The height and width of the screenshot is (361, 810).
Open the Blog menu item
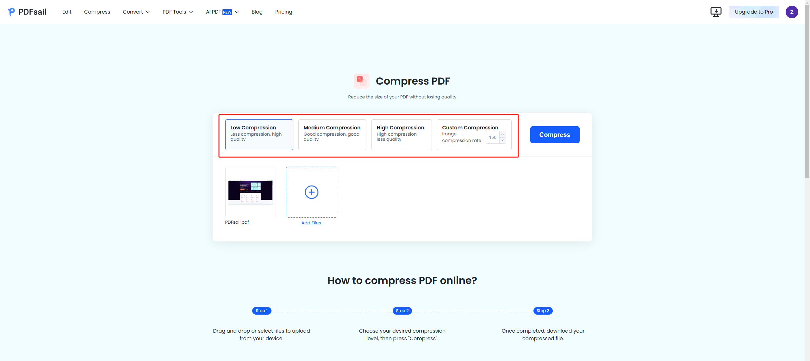click(257, 11)
